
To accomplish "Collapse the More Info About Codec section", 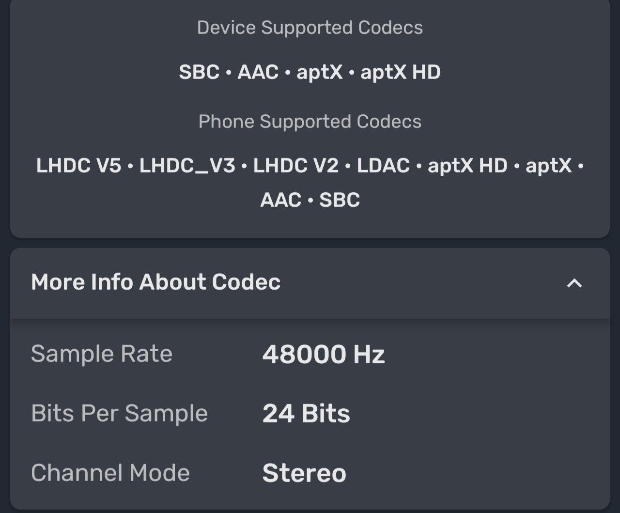I will point(574,283).
